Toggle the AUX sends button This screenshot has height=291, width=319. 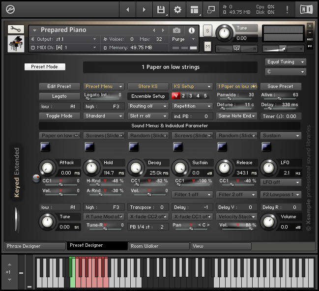[310, 39]
